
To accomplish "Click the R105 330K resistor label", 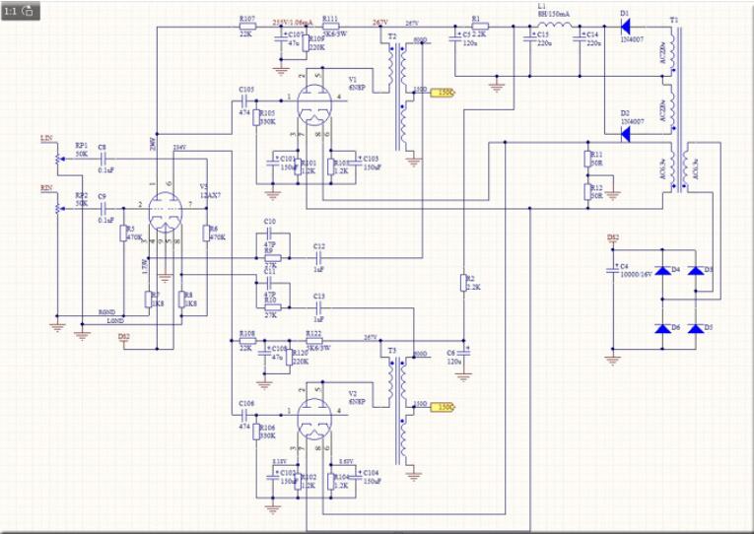I will point(267,113).
